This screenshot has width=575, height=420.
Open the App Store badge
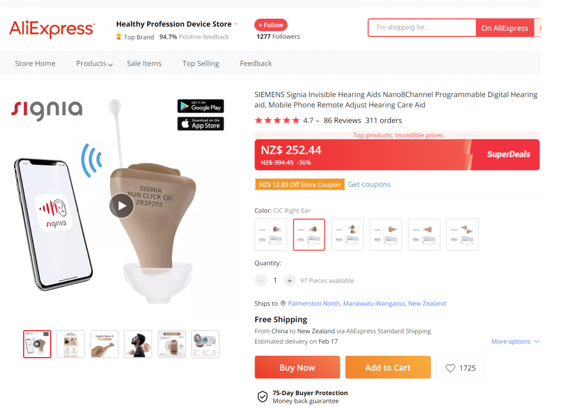point(201,124)
